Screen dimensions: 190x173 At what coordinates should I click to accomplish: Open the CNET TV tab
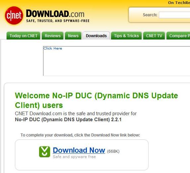point(154,36)
